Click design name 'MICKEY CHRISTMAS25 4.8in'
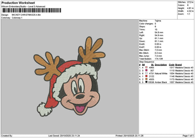Screen dimensions: 195x138 [26, 15]
